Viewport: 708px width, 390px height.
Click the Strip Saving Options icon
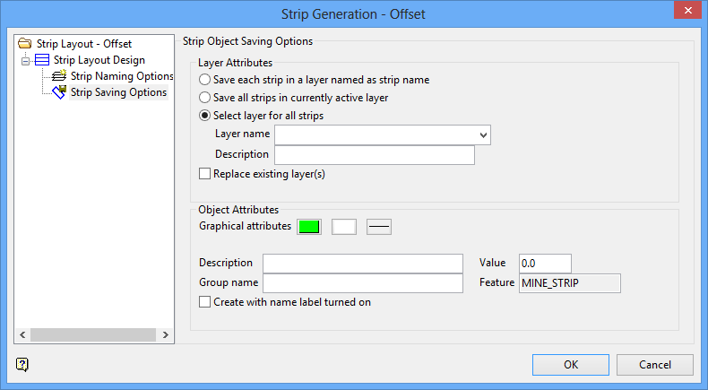[60, 92]
